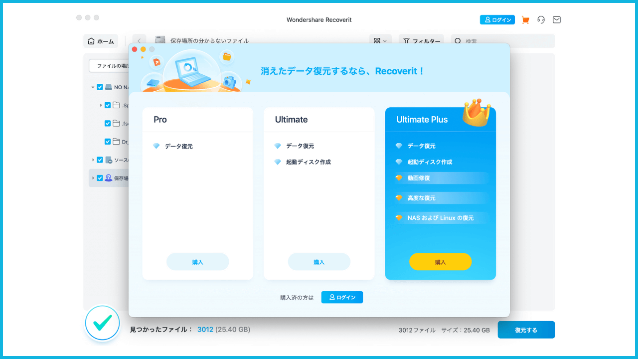The height and width of the screenshot is (359, 638).
Task: Click ログイン next to 購入済の方は
Action: [x=342, y=297]
